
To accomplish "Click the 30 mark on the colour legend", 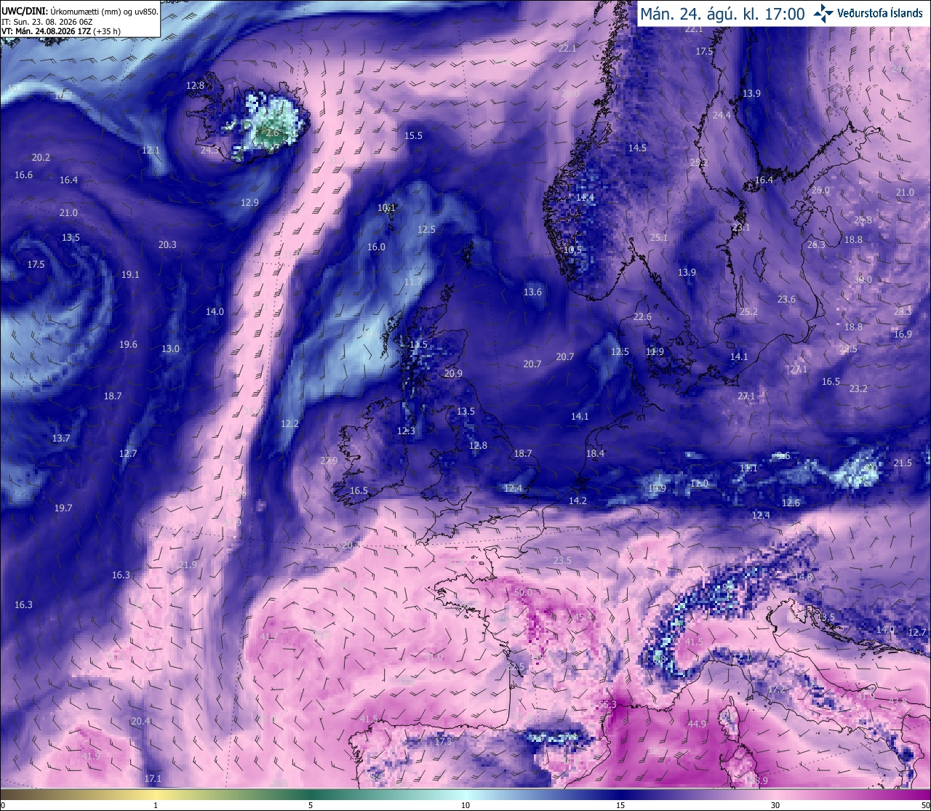I will tap(775, 804).
